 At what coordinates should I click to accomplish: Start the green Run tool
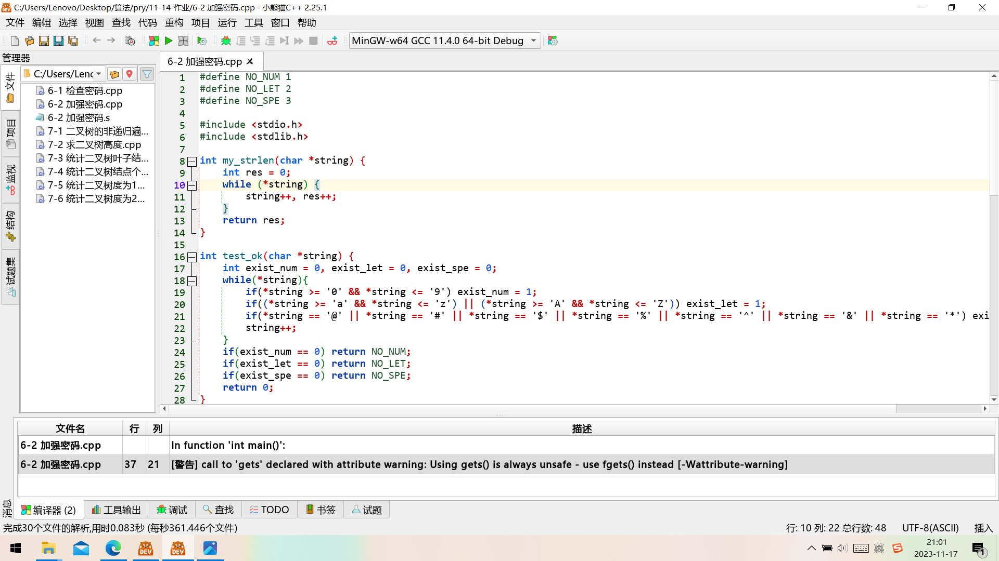coord(169,41)
